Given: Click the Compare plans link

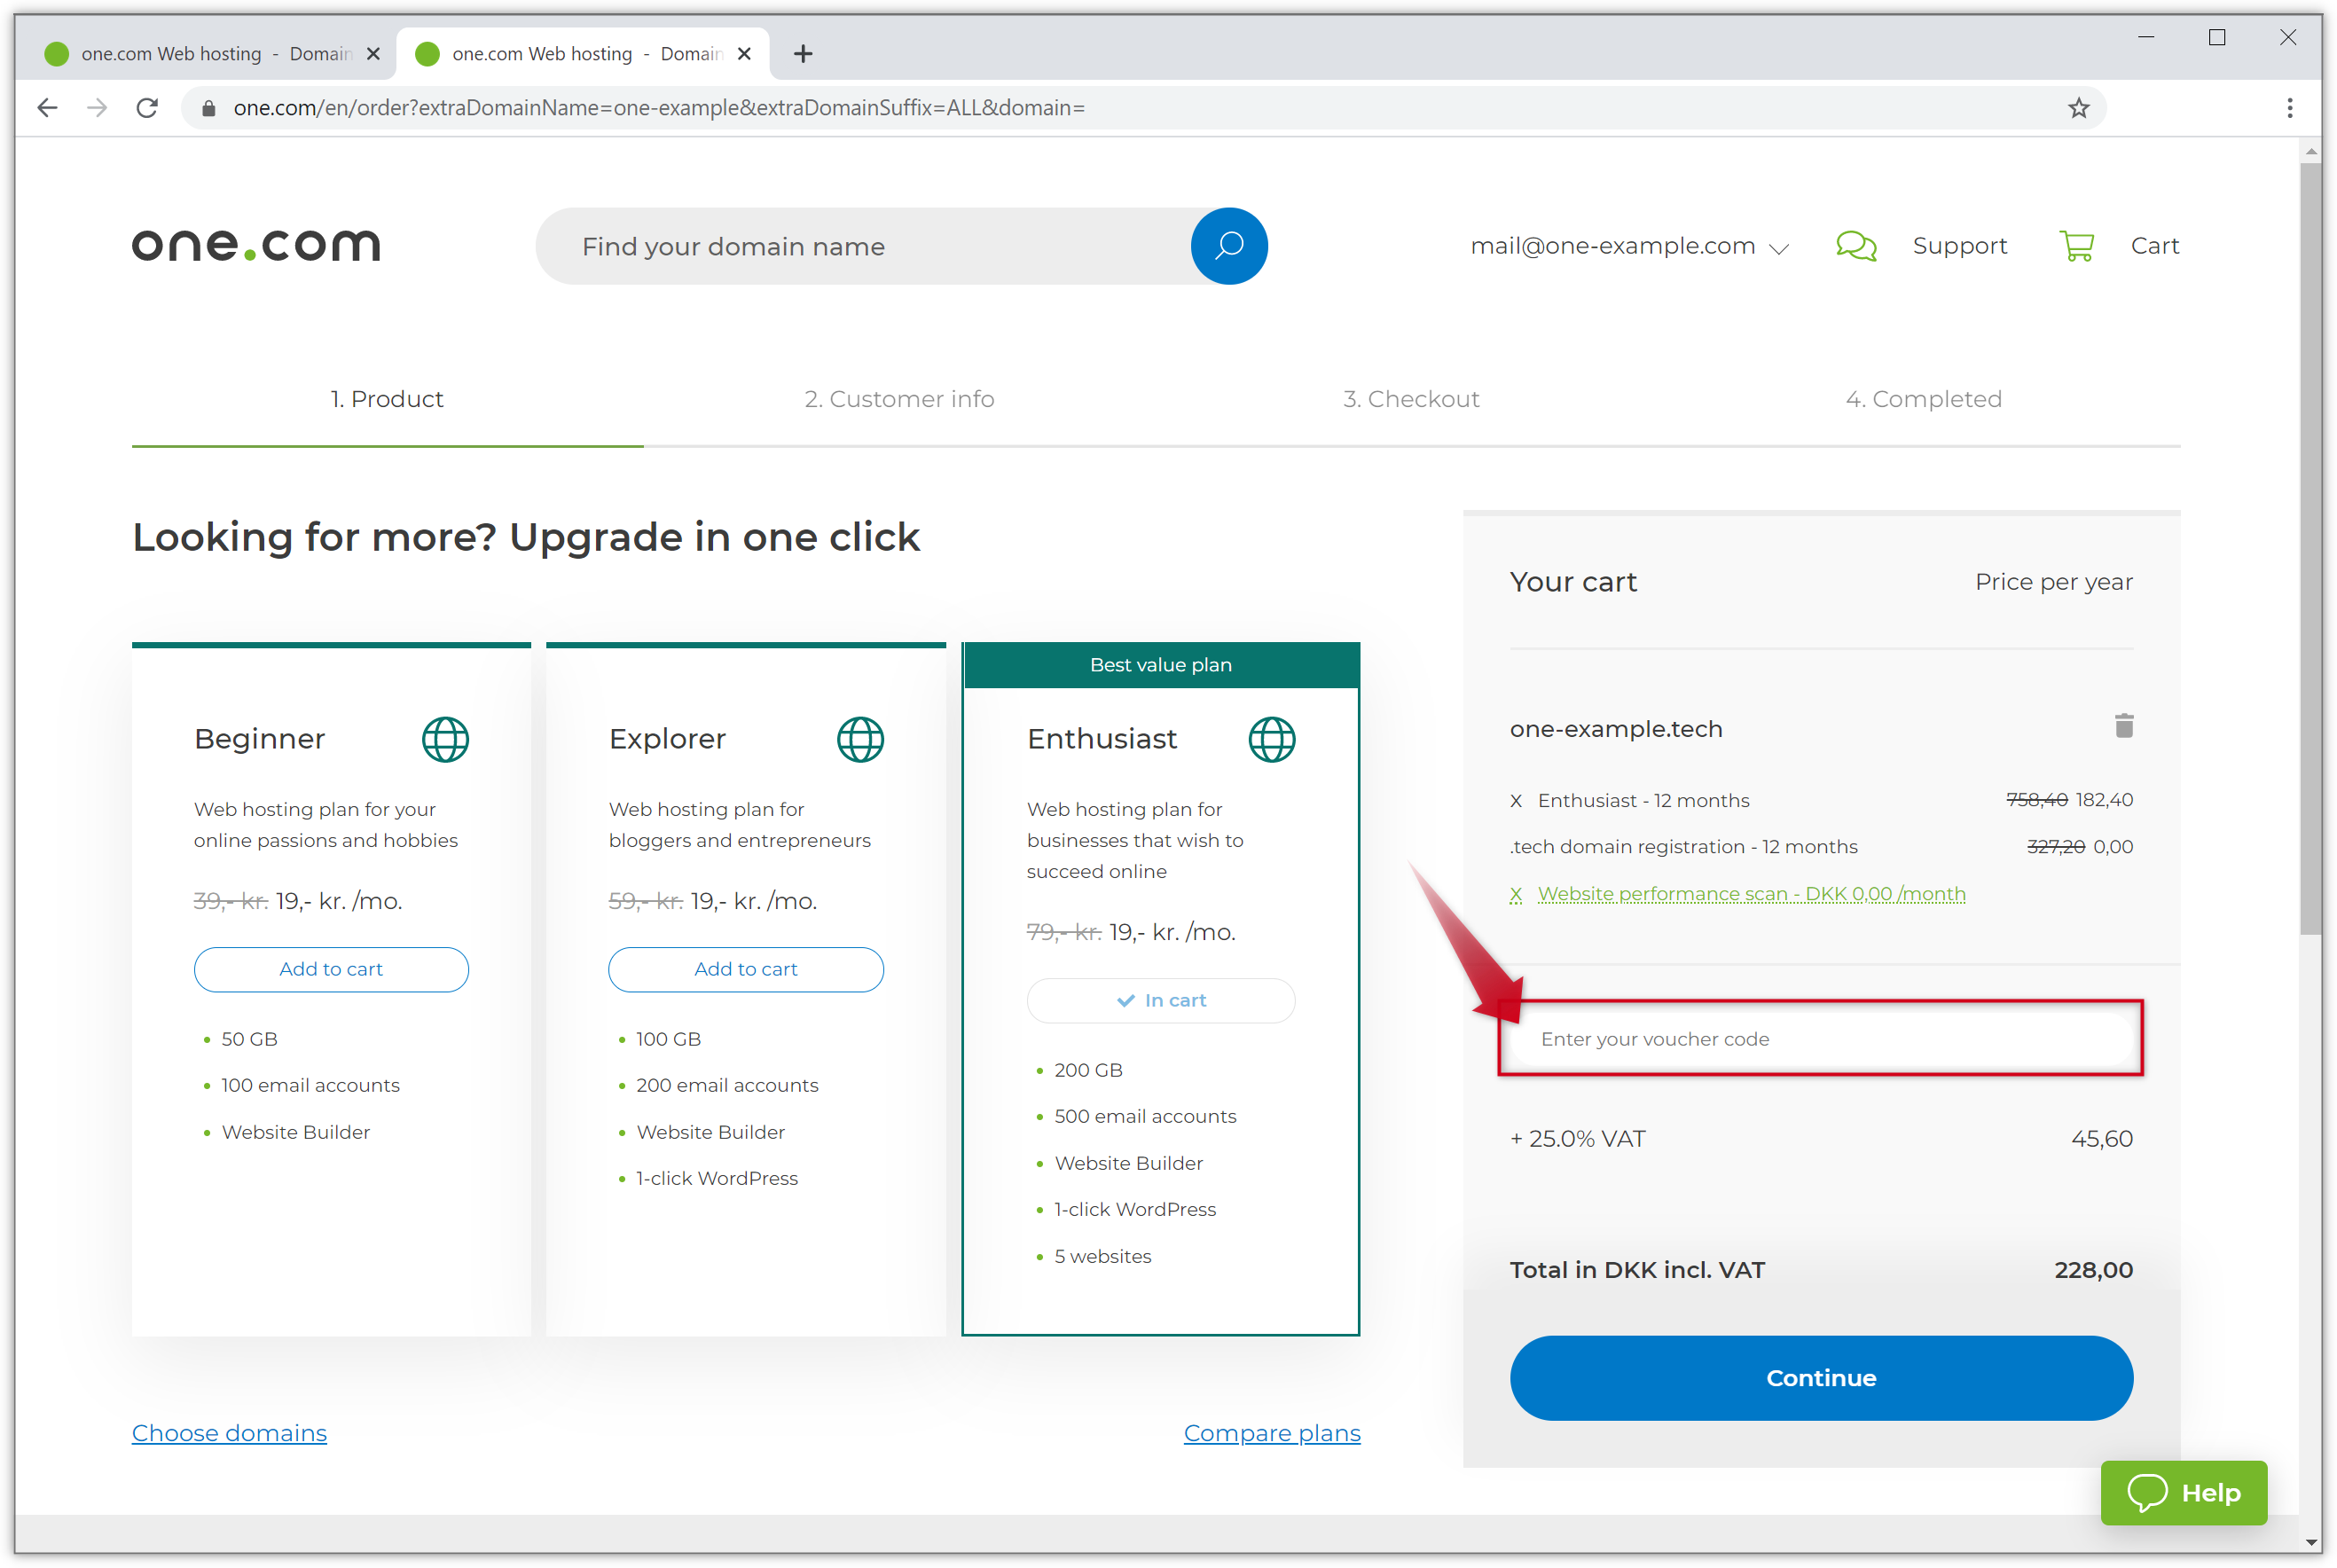Looking at the screenshot, I should point(1272,1431).
